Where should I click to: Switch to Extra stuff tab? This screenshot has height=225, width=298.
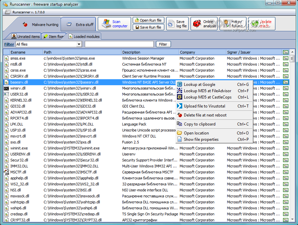click(x=78, y=25)
